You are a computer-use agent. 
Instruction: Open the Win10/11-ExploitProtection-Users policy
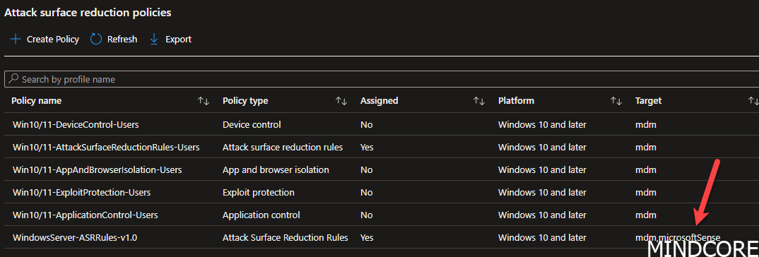coord(81,192)
